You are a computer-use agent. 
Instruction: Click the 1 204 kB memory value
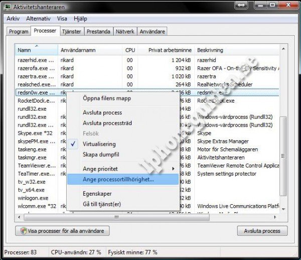click(181, 60)
